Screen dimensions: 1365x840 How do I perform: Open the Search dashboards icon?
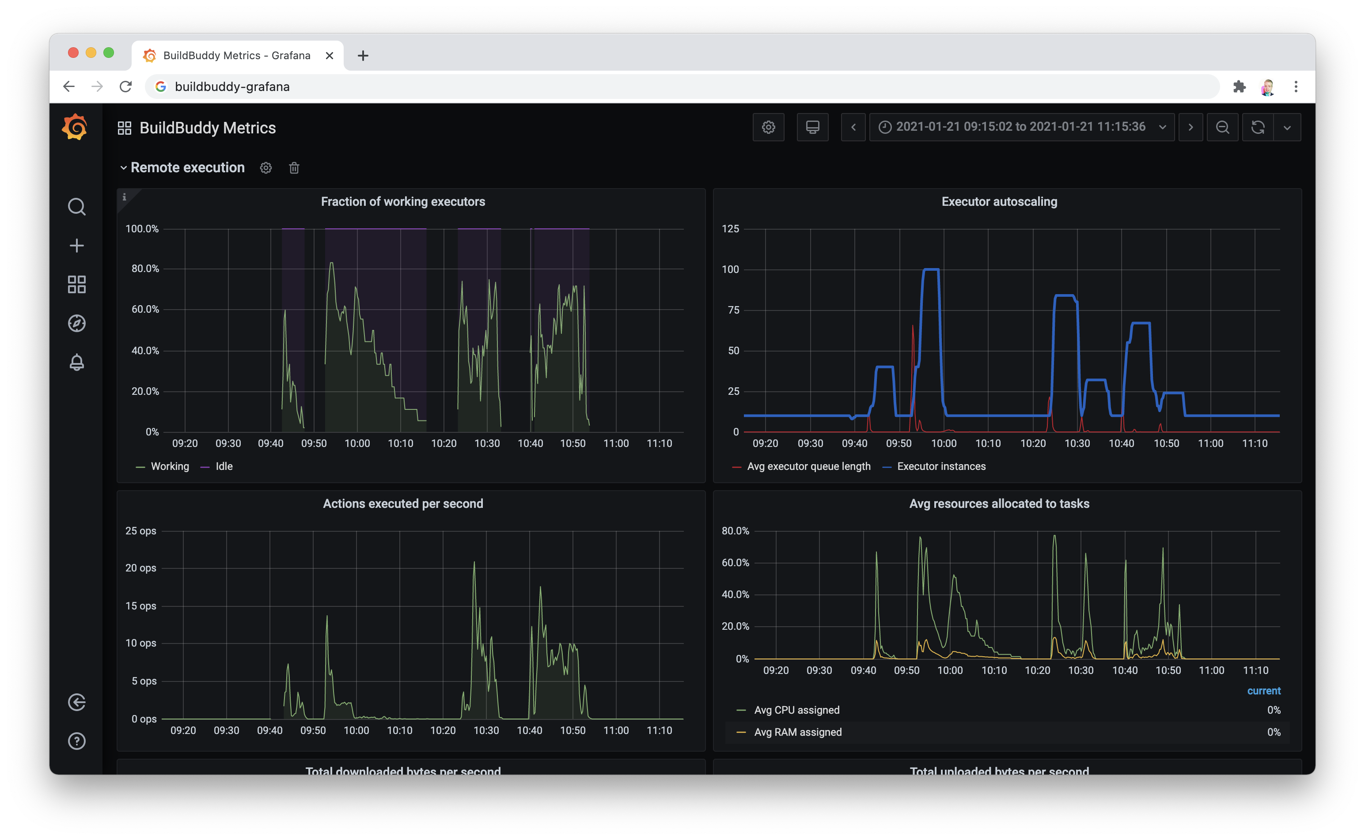click(x=77, y=207)
